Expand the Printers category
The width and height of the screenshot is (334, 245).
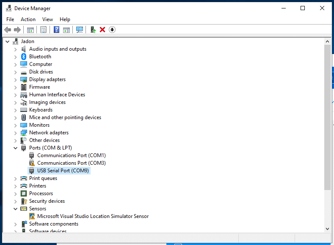[x=15, y=186]
